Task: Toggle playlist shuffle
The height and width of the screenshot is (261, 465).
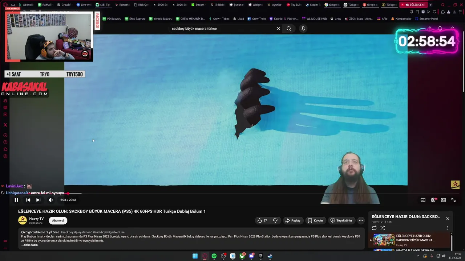Action: pos(383,228)
